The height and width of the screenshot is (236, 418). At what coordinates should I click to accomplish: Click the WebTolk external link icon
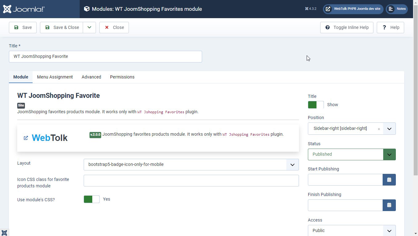(26, 138)
